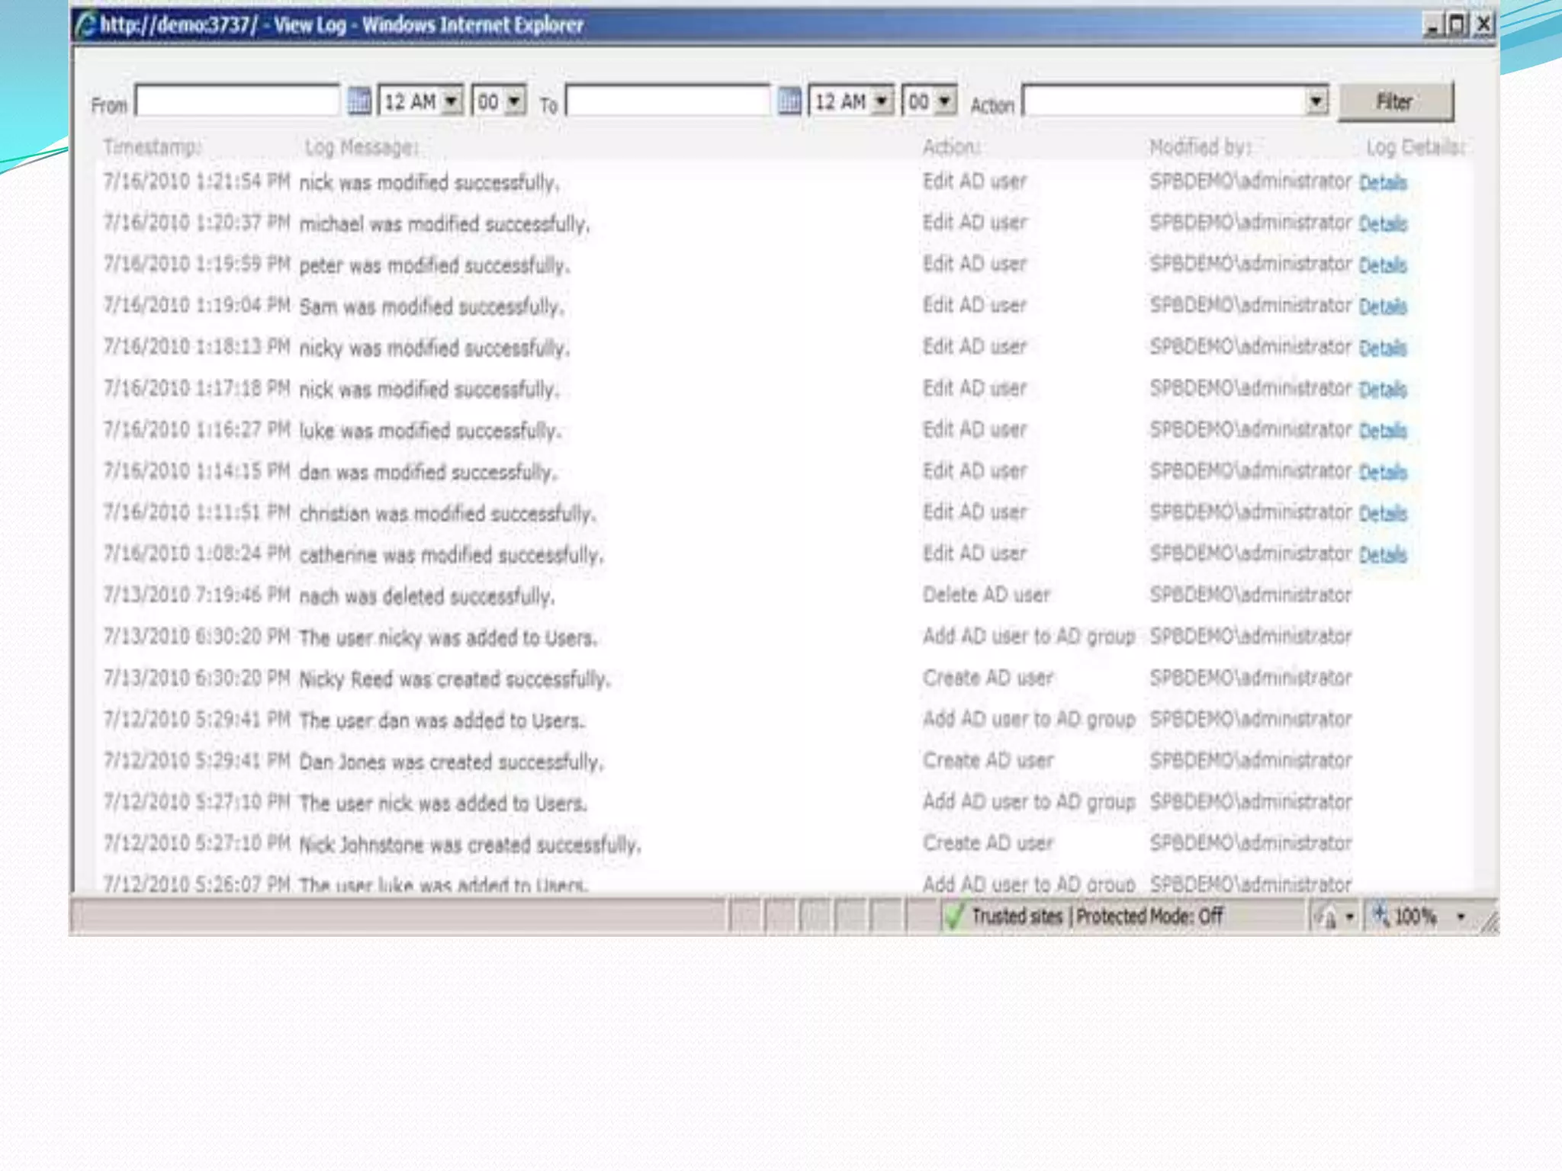1562x1171 pixels.
Task: Click the security lock icon in status bar
Action: coord(1328,917)
